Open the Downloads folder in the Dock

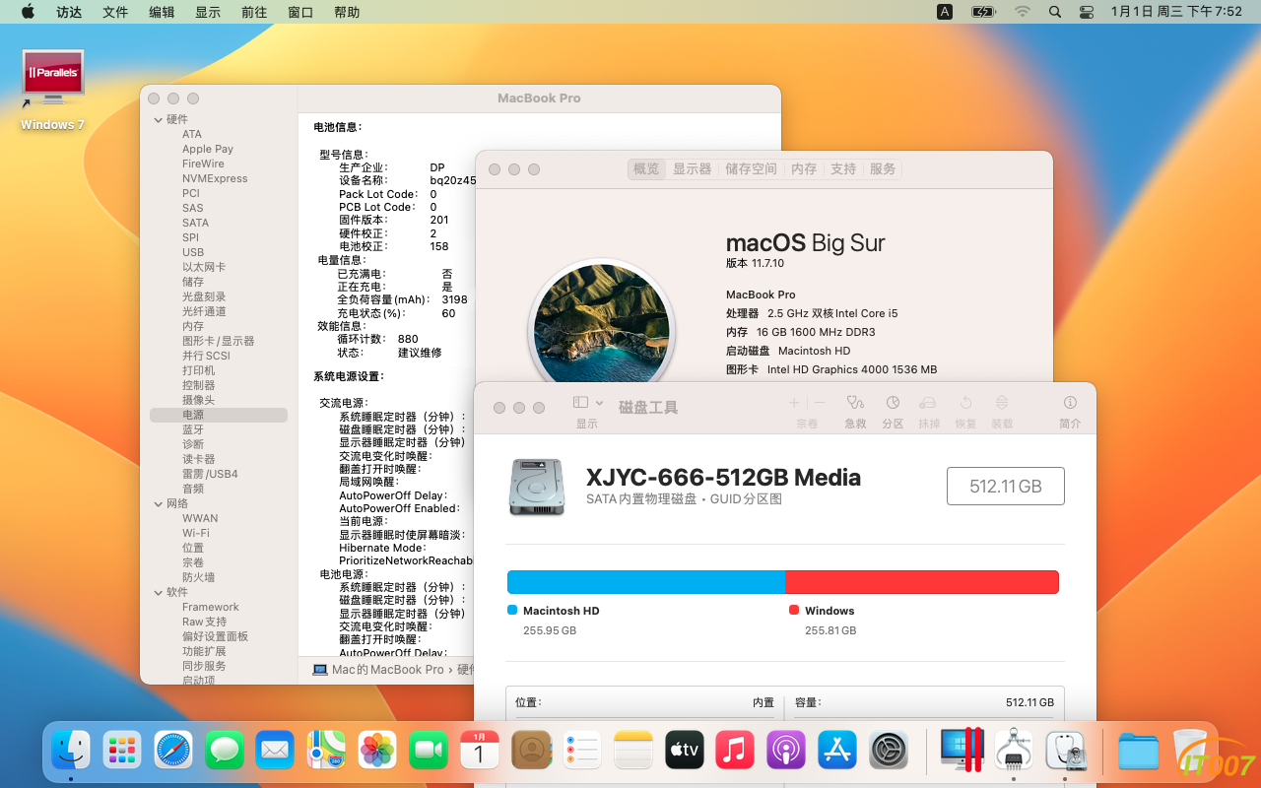1138,751
